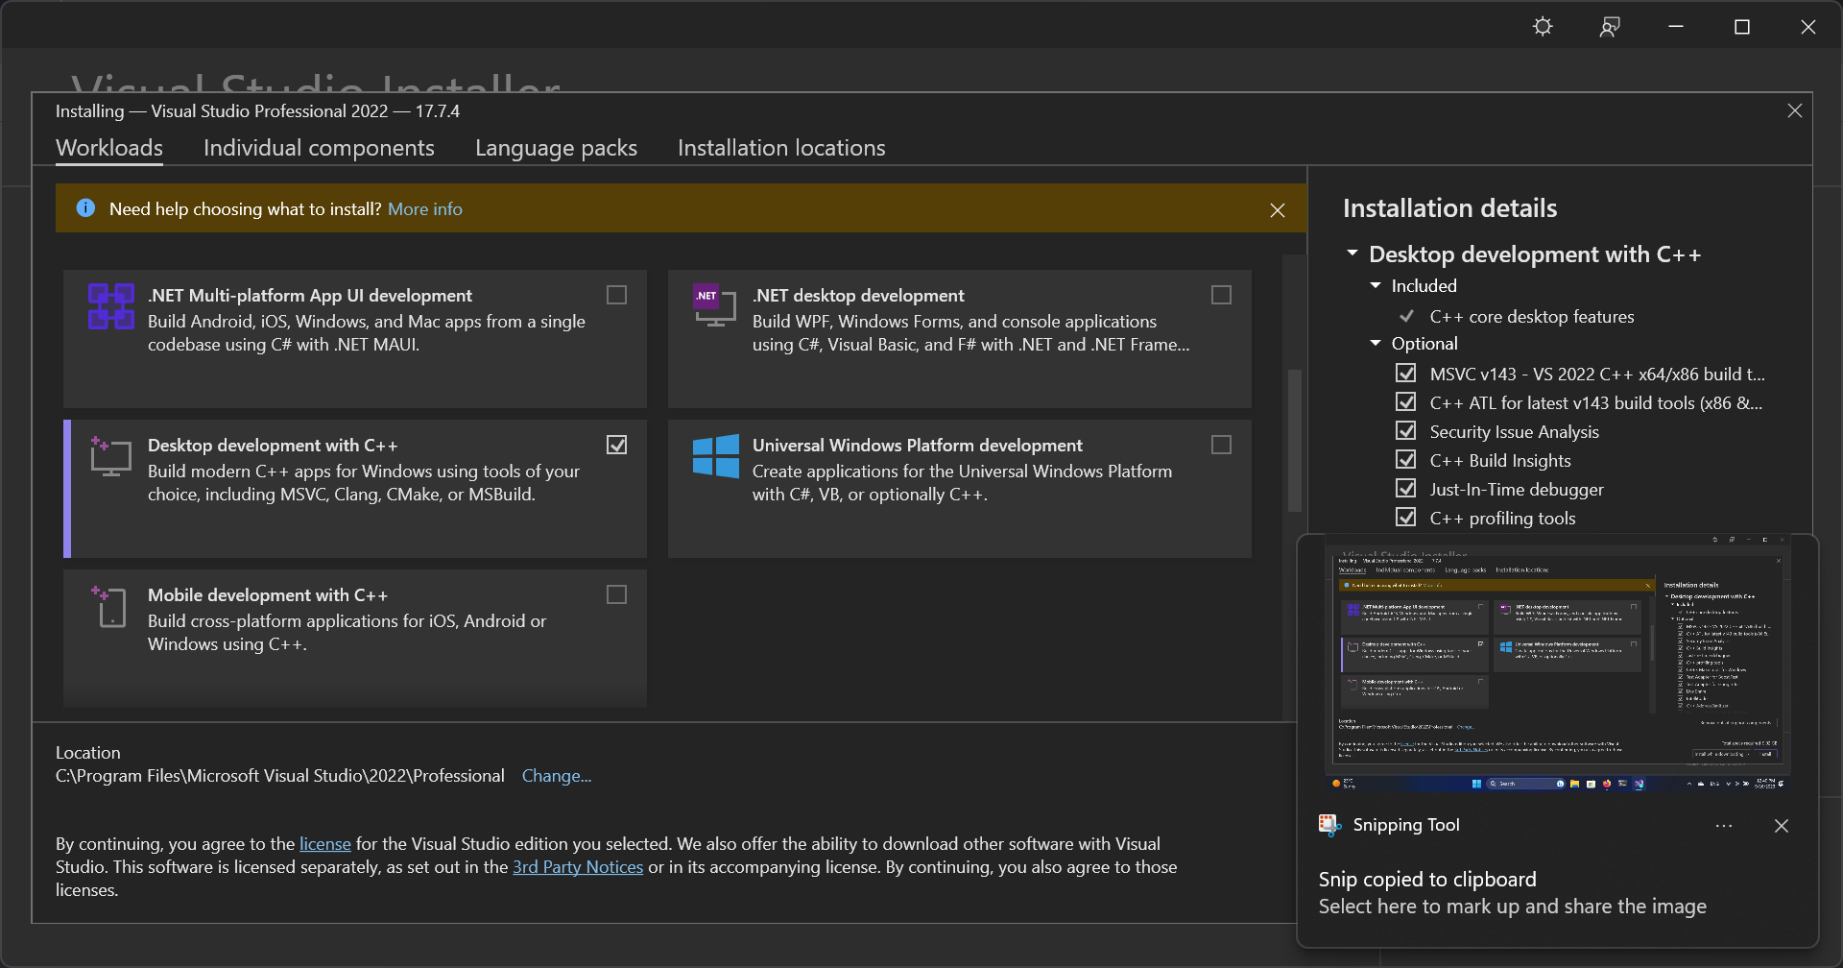1843x968 pixels.
Task: Open the More info link
Action: point(425,209)
